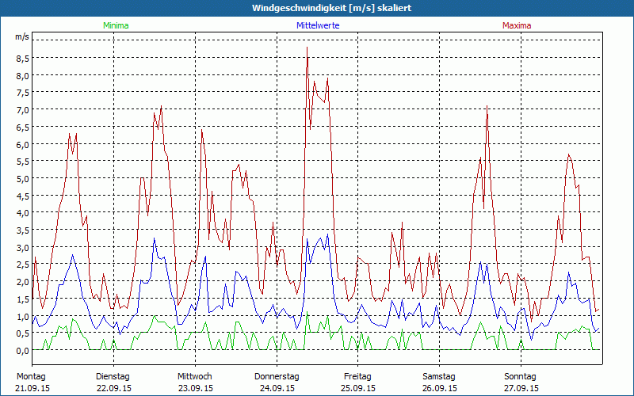Click the Freitag day label
This screenshot has height=396, width=634.
point(357,376)
